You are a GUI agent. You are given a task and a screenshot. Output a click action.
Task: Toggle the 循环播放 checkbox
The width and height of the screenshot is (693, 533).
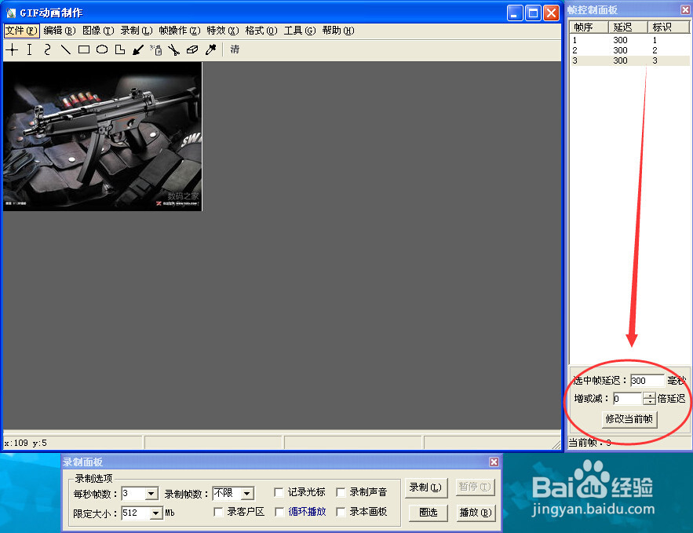279,512
